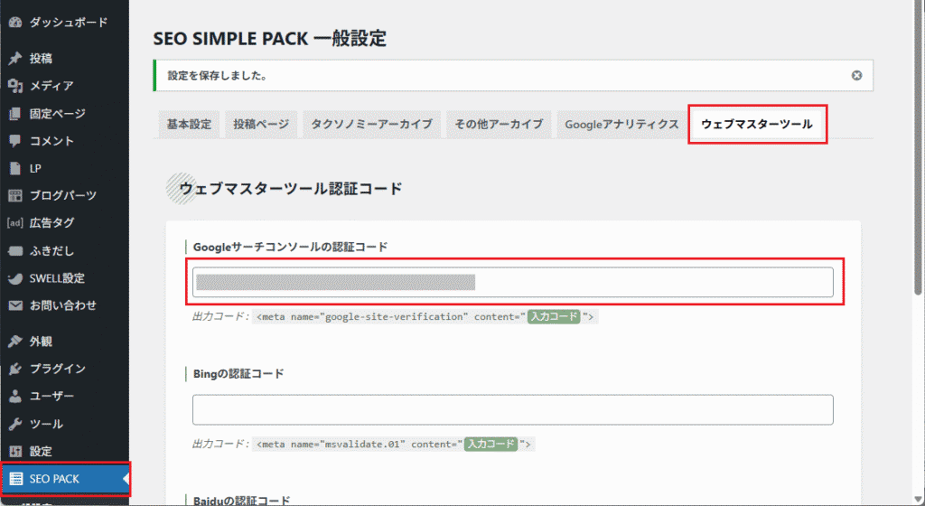The width and height of the screenshot is (925, 506).
Task: Select the ウェブマスターツール tab
Action: [757, 125]
